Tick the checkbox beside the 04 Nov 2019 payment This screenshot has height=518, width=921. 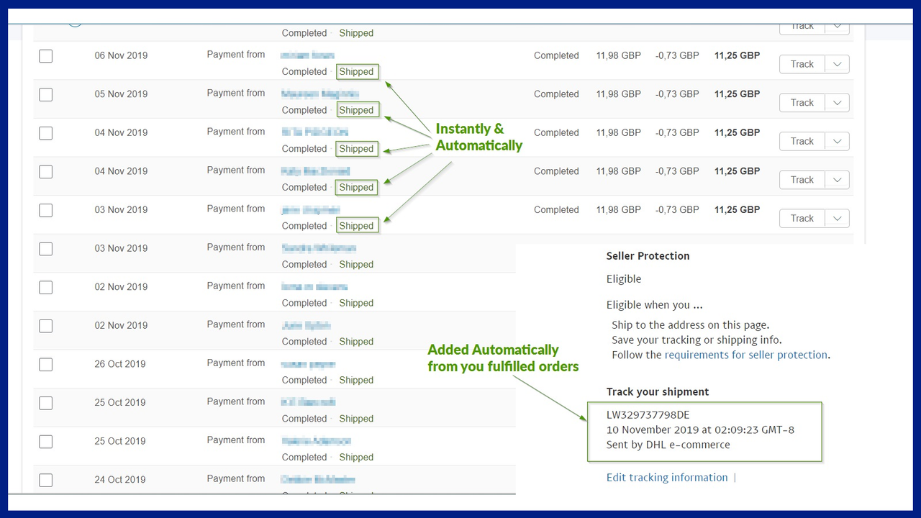tap(45, 133)
